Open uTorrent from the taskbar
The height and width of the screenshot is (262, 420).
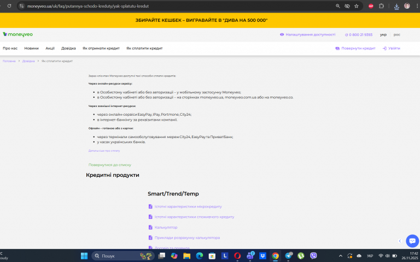pyautogui.click(x=301, y=256)
